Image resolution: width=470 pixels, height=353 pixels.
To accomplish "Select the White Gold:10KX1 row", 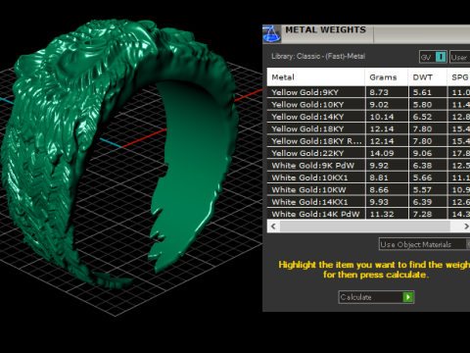I will 368,177.
